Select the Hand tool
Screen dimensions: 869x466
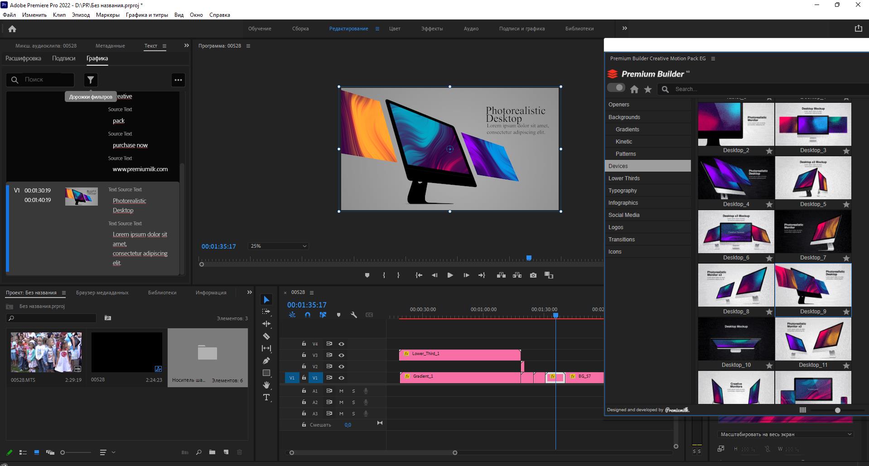coord(266,385)
